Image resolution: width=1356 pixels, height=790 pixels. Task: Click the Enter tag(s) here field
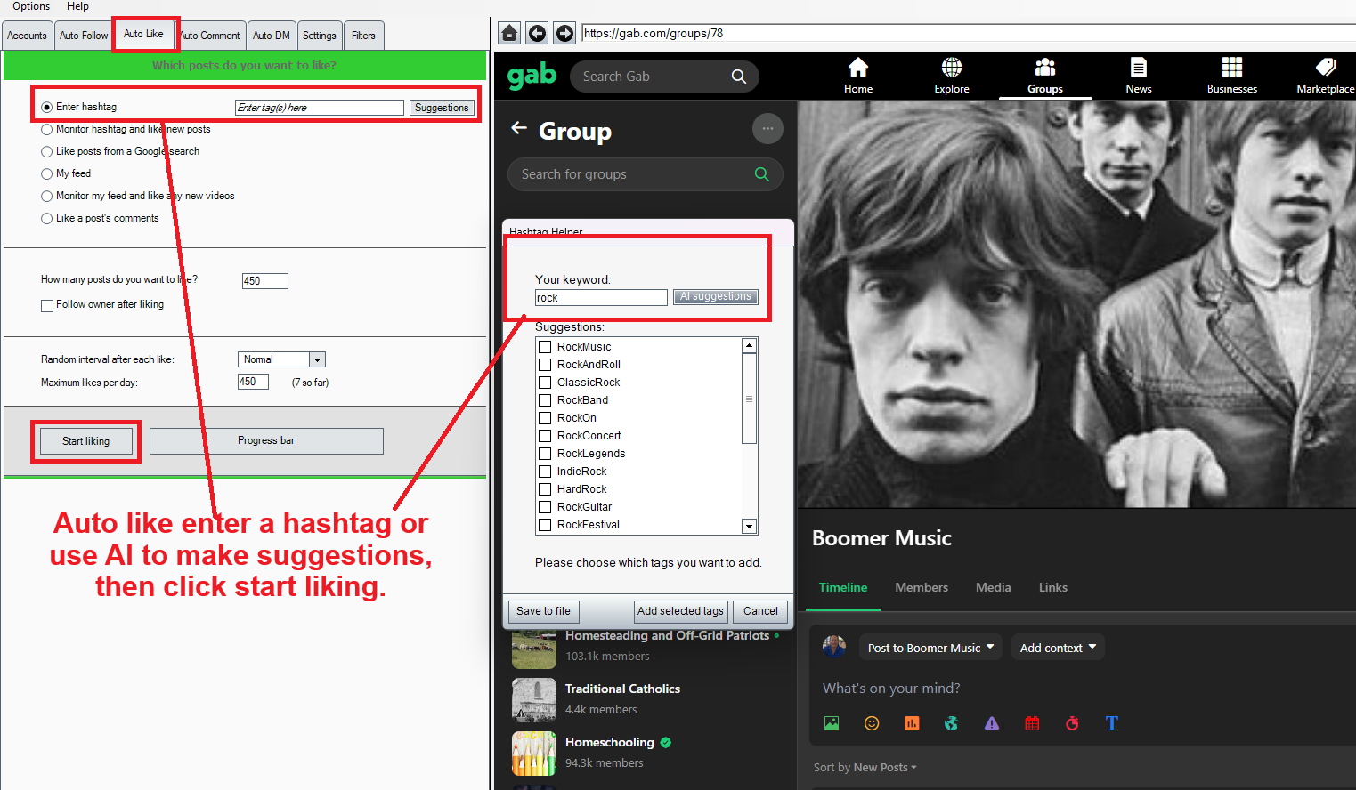(x=319, y=108)
